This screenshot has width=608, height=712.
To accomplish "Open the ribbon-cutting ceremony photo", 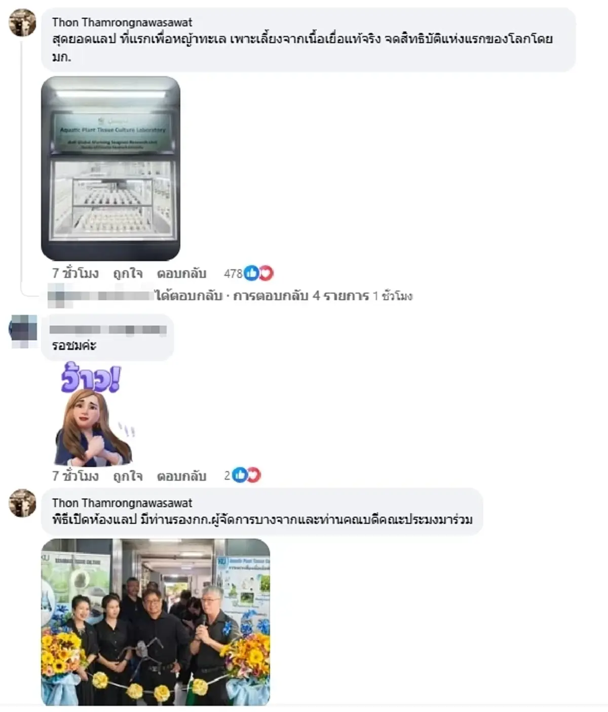I will pyautogui.click(x=156, y=622).
